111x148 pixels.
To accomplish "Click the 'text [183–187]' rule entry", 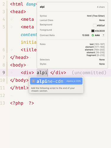I will [x=97, y=44].
